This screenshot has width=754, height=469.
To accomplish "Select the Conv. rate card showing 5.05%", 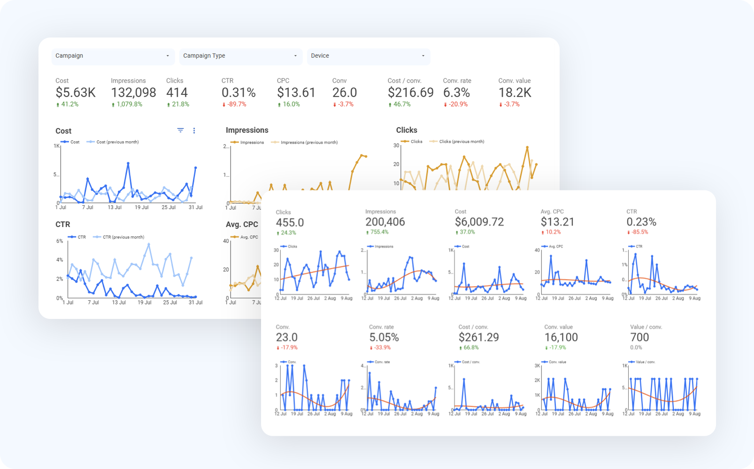I will tap(384, 337).
